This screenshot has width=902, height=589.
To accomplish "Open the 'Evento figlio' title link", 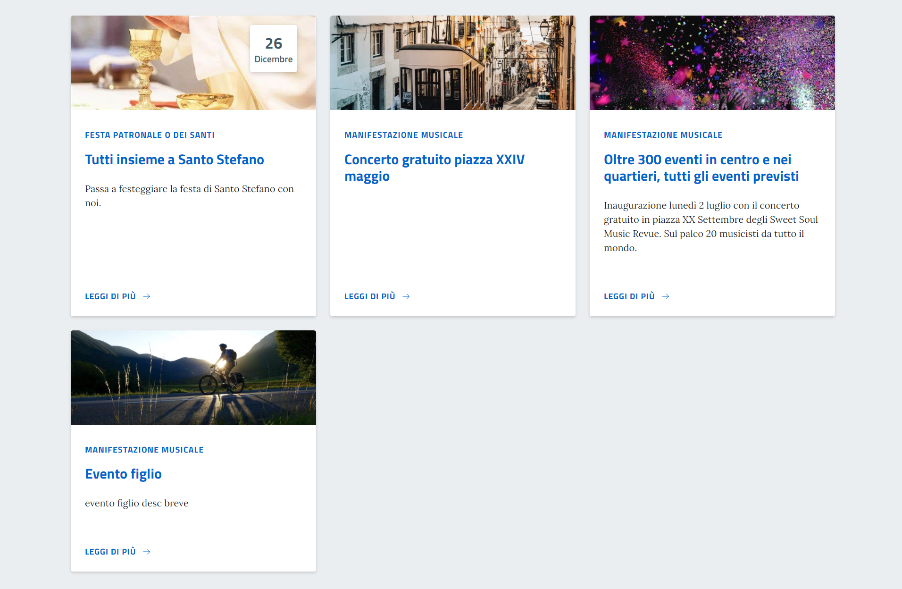I will [x=123, y=474].
